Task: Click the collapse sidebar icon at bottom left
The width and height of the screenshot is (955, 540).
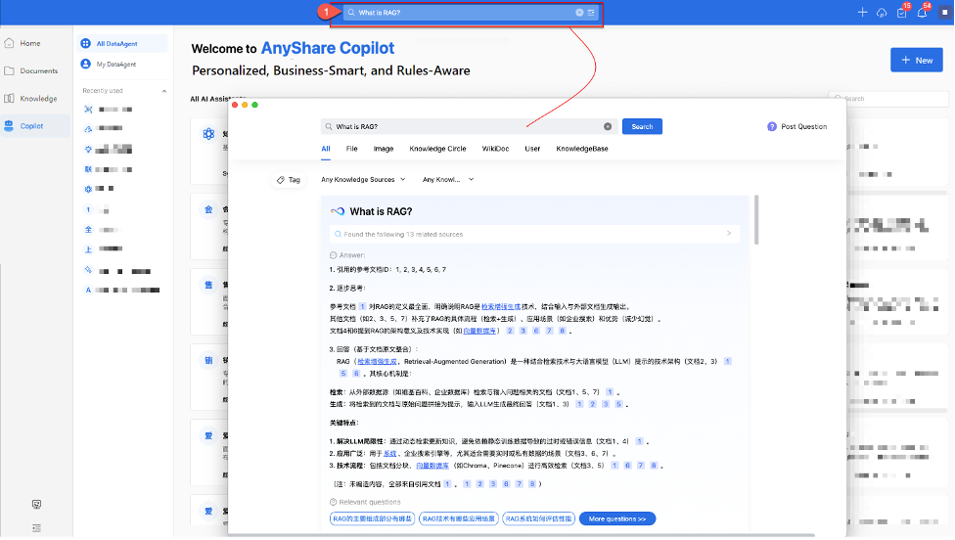Action: (36, 527)
